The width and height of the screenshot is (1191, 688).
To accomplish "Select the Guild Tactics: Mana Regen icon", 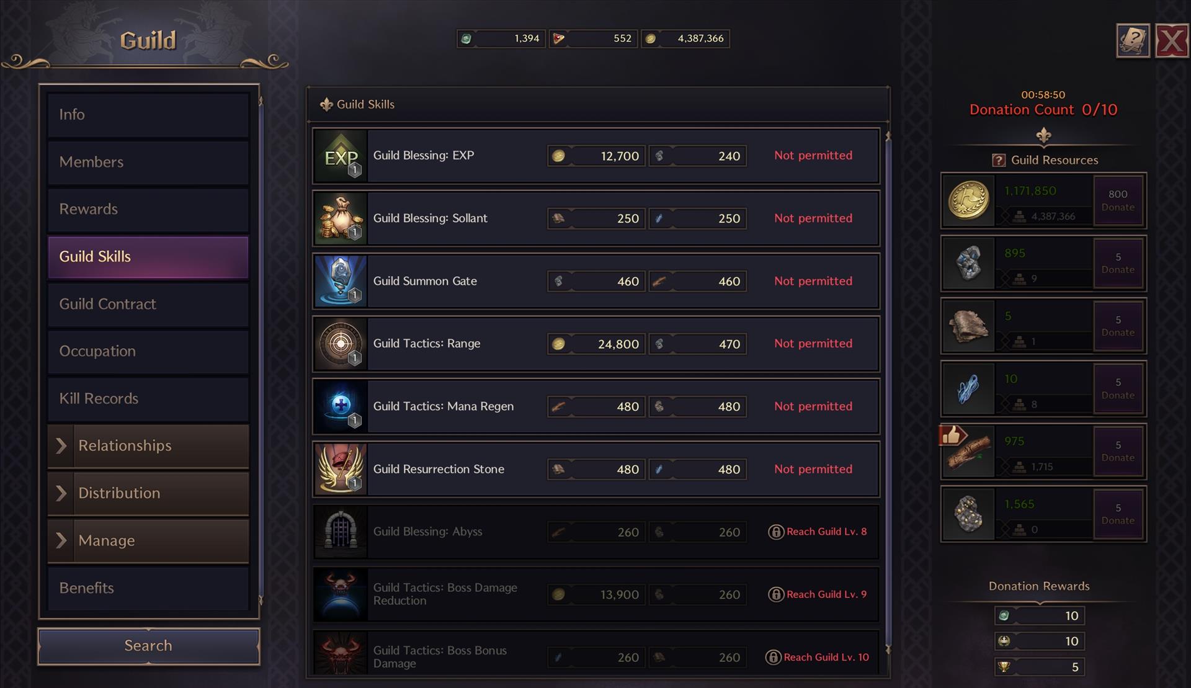I will tap(341, 407).
